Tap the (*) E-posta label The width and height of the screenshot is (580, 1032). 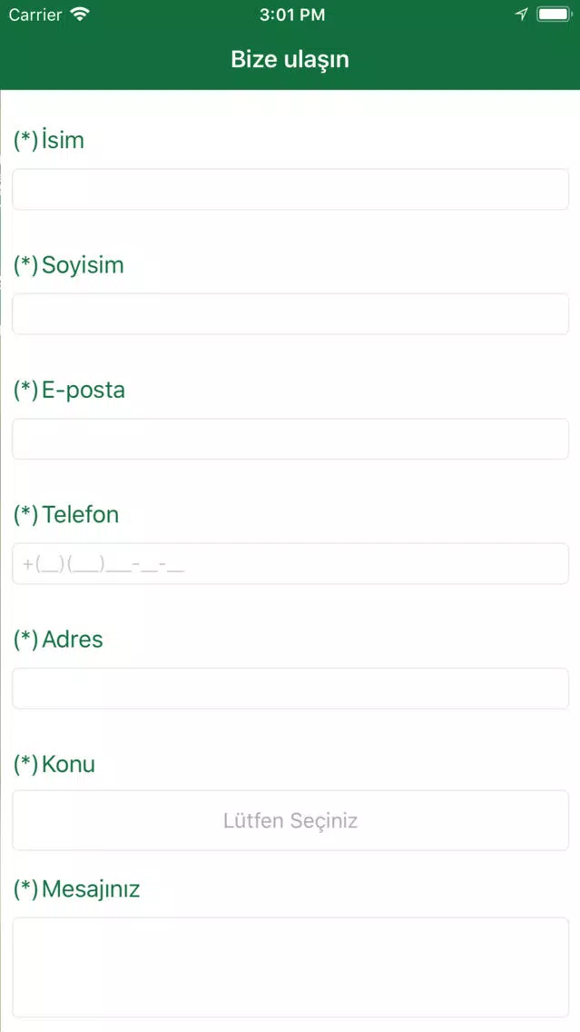pyautogui.click(x=69, y=391)
